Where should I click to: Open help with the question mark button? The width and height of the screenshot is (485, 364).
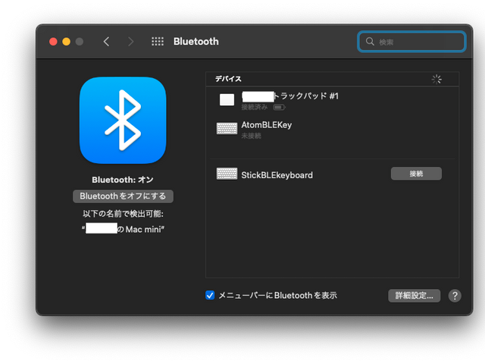tap(455, 296)
